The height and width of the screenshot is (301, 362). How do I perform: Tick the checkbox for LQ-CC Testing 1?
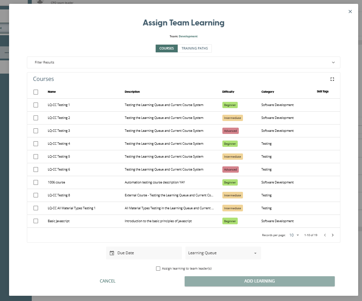(x=36, y=105)
